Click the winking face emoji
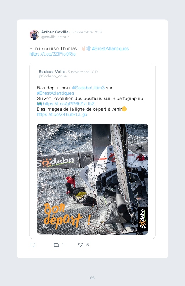This screenshot has width=185, height=286. click(124, 109)
